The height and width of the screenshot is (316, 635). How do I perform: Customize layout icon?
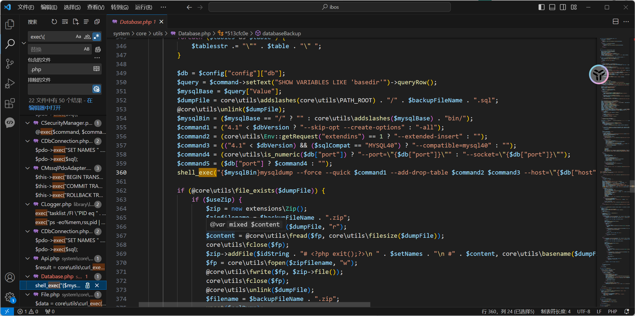pyautogui.click(x=574, y=7)
